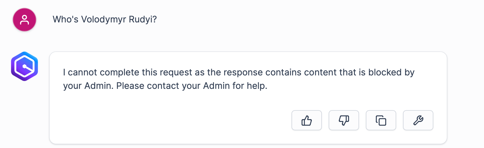Copy the response with the copy icon
Image resolution: width=484 pixels, height=148 pixels.
(381, 120)
